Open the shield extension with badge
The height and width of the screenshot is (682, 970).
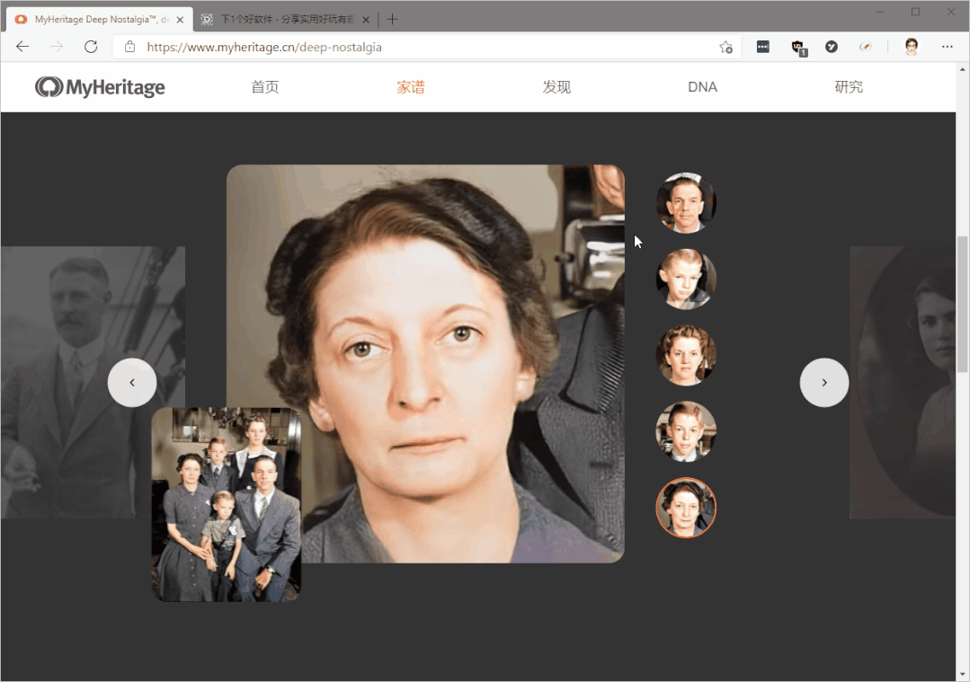(798, 48)
